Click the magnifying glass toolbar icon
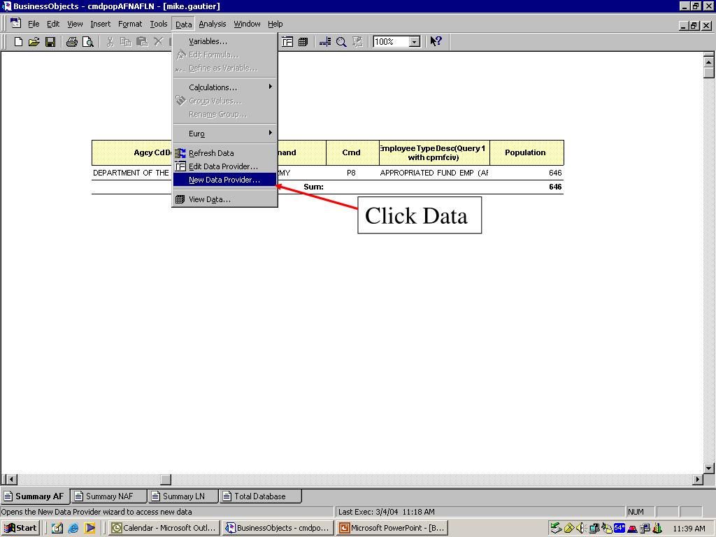The image size is (716, 537). (x=341, y=42)
